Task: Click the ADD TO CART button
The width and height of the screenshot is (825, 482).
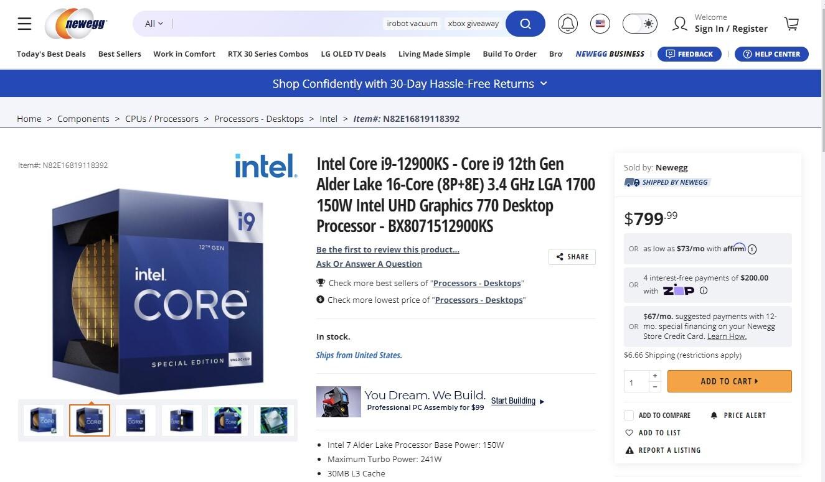Action: (x=728, y=381)
